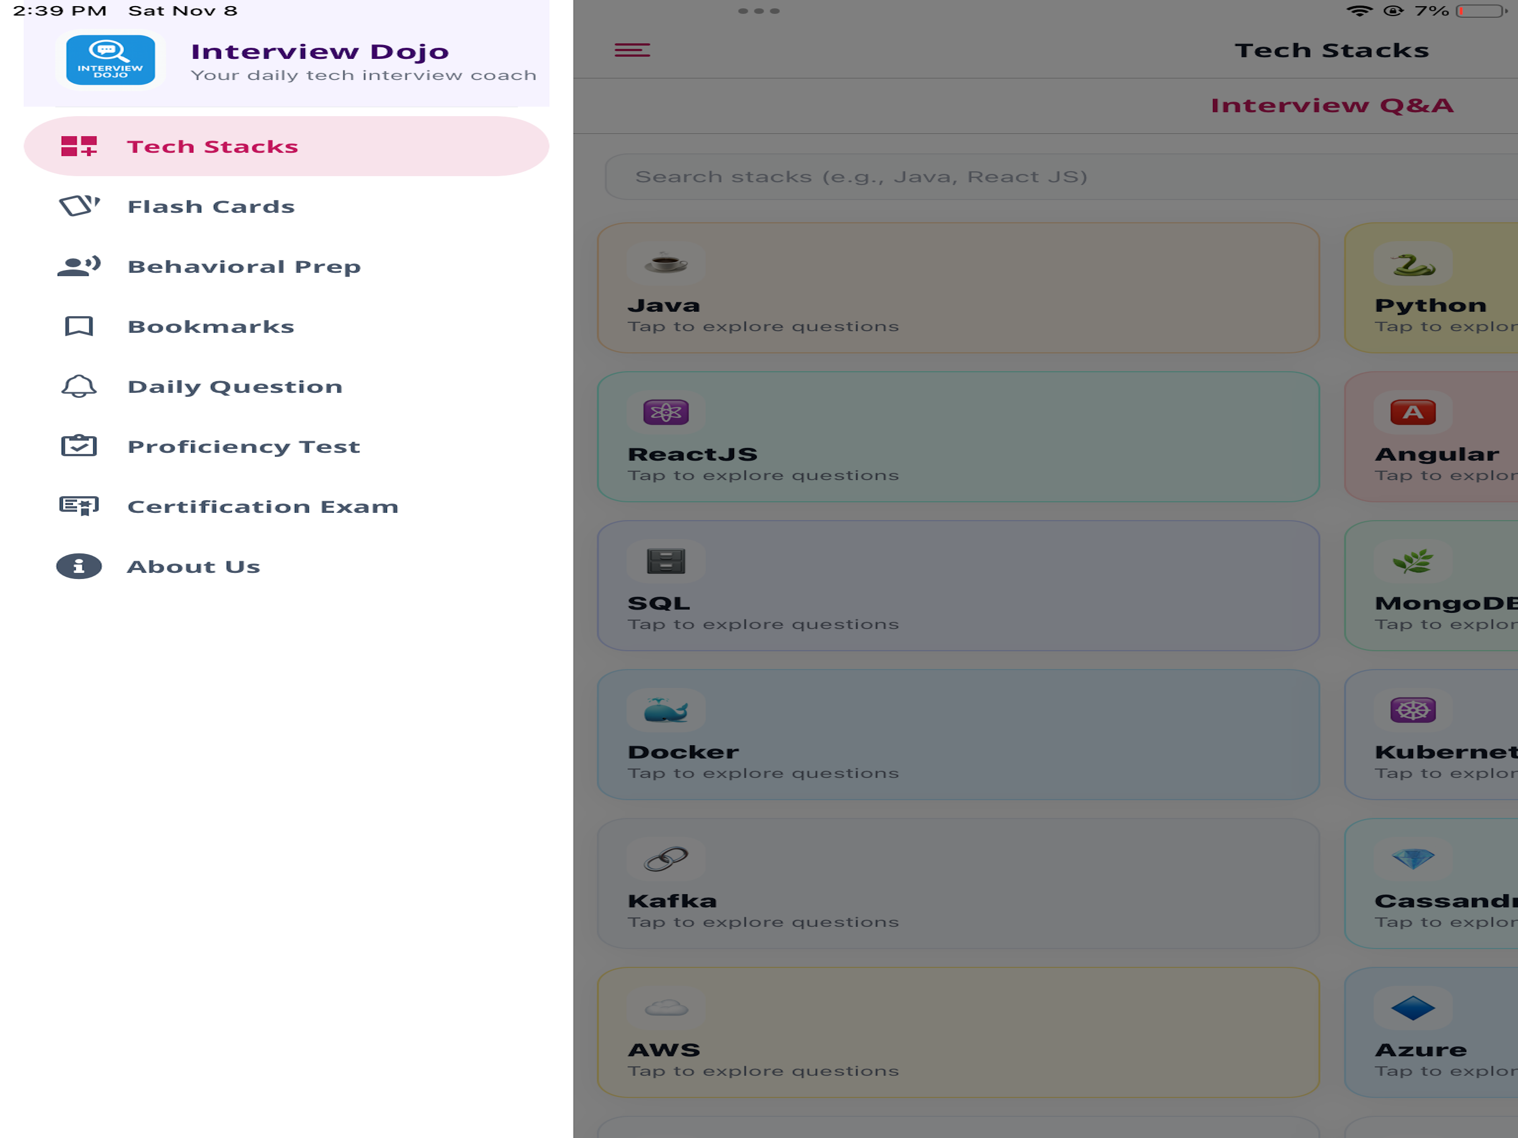
Task: Open About Us menu entry
Action: (x=286, y=566)
